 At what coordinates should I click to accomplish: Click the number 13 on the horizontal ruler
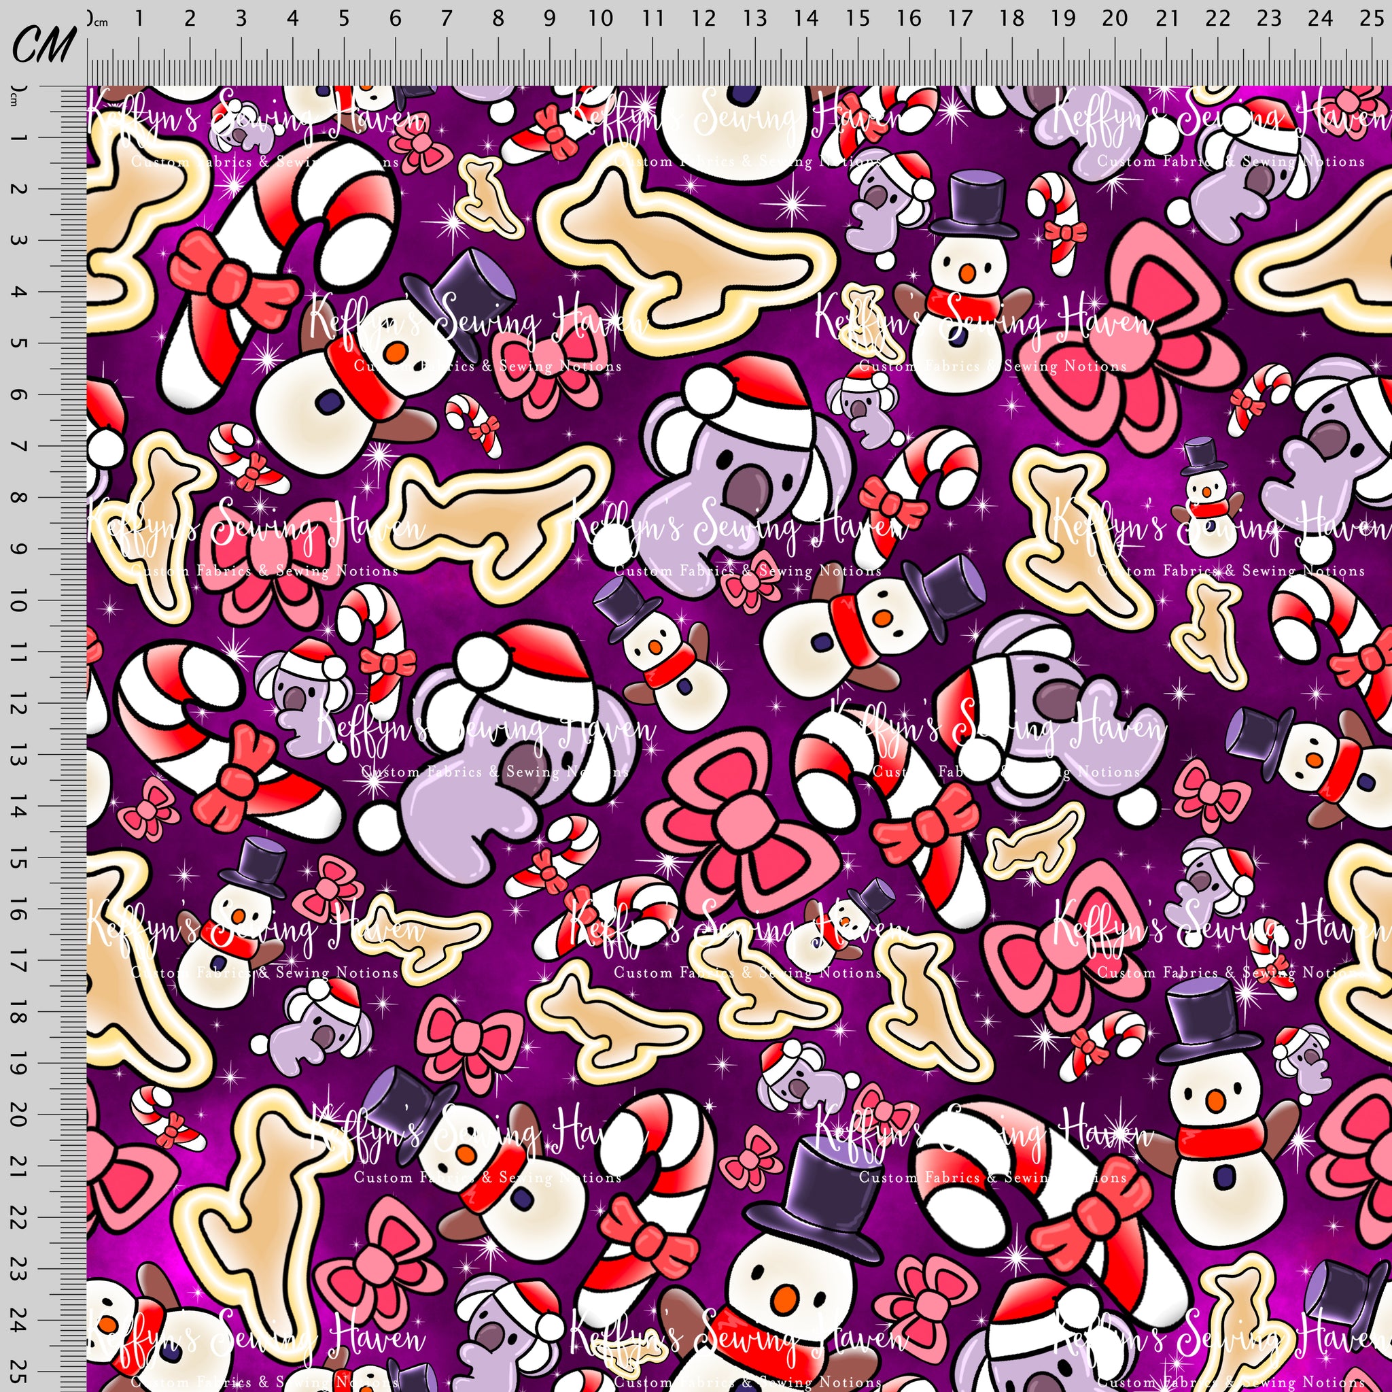754,18
